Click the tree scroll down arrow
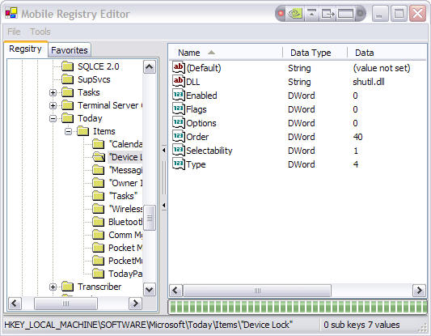 pos(150,290)
